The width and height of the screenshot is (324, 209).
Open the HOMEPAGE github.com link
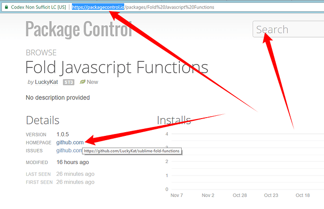(70, 142)
